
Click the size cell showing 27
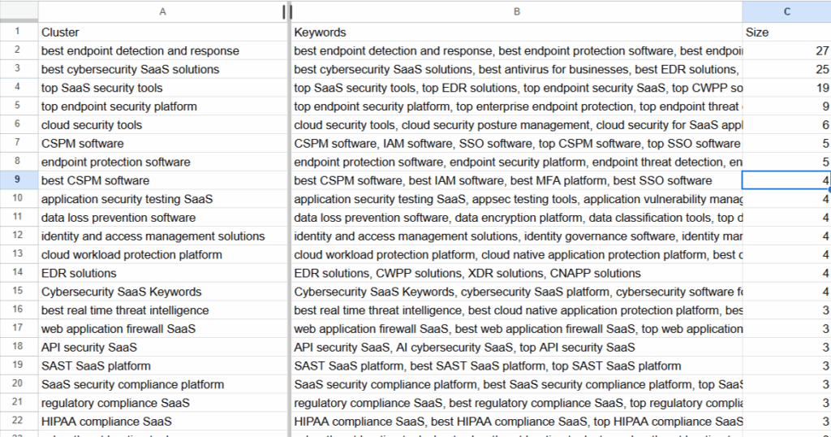[x=786, y=50]
